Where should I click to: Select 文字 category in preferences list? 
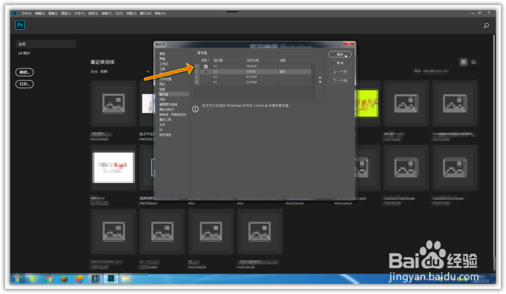click(162, 125)
